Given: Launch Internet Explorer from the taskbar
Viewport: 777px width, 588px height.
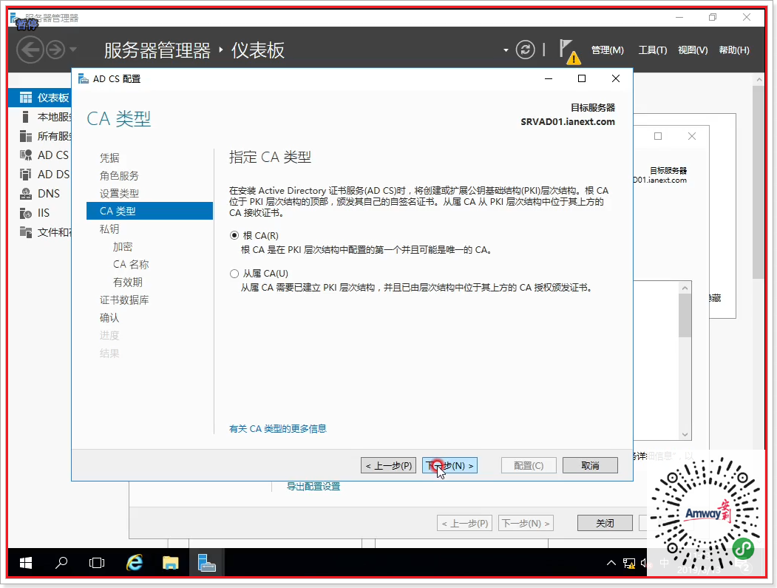Looking at the screenshot, I should 135,563.
